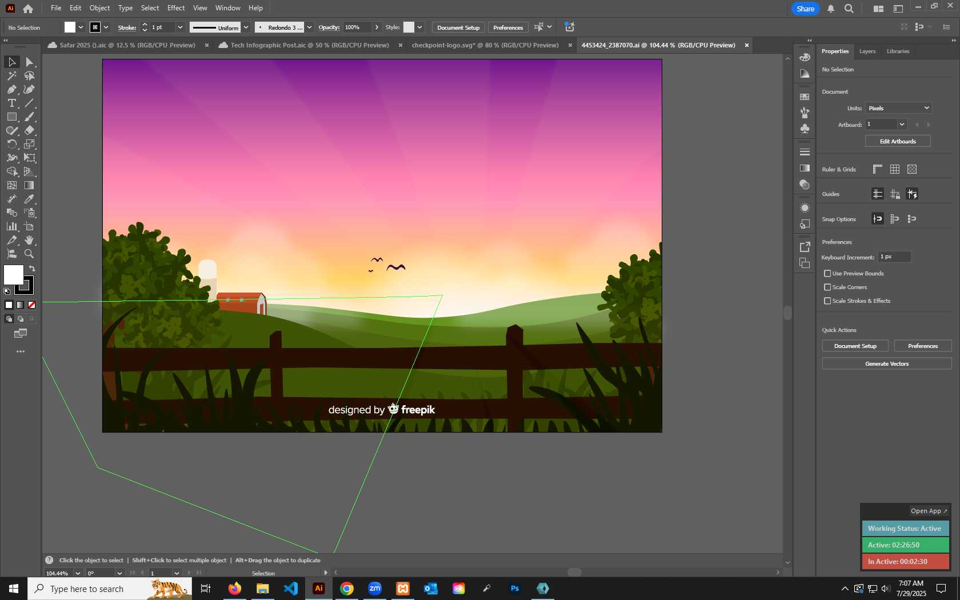Select the Zoom tool
Viewport: 960px width, 600px height.
(29, 254)
